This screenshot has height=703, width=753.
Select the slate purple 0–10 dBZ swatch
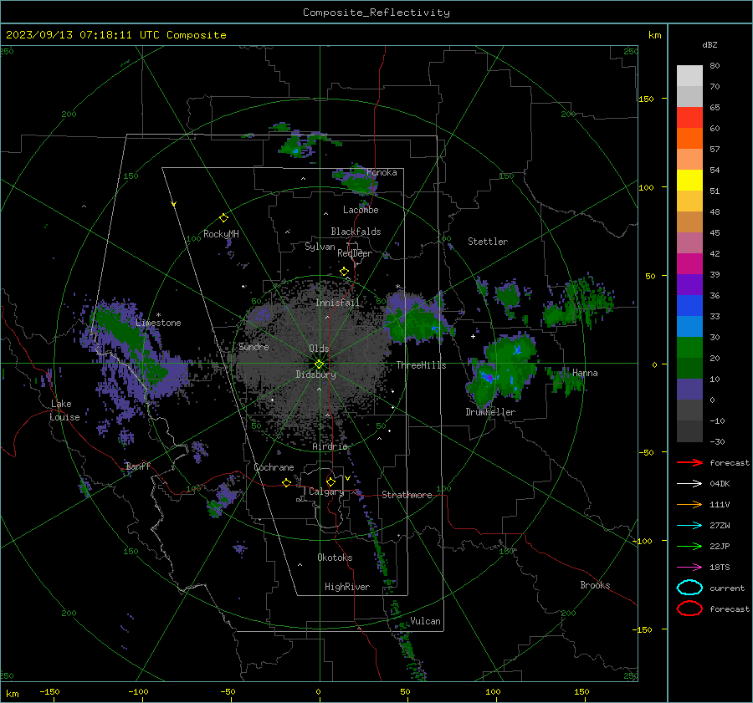pos(689,390)
